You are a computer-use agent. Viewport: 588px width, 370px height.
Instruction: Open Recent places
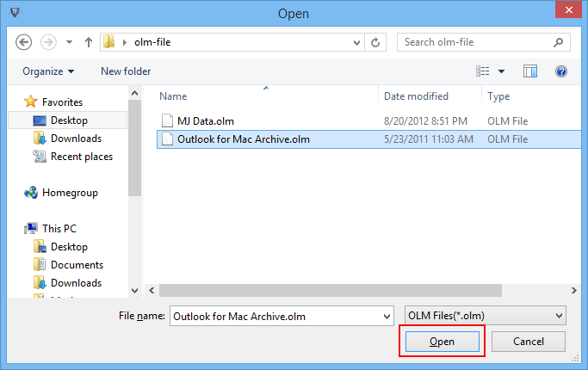tap(82, 157)
